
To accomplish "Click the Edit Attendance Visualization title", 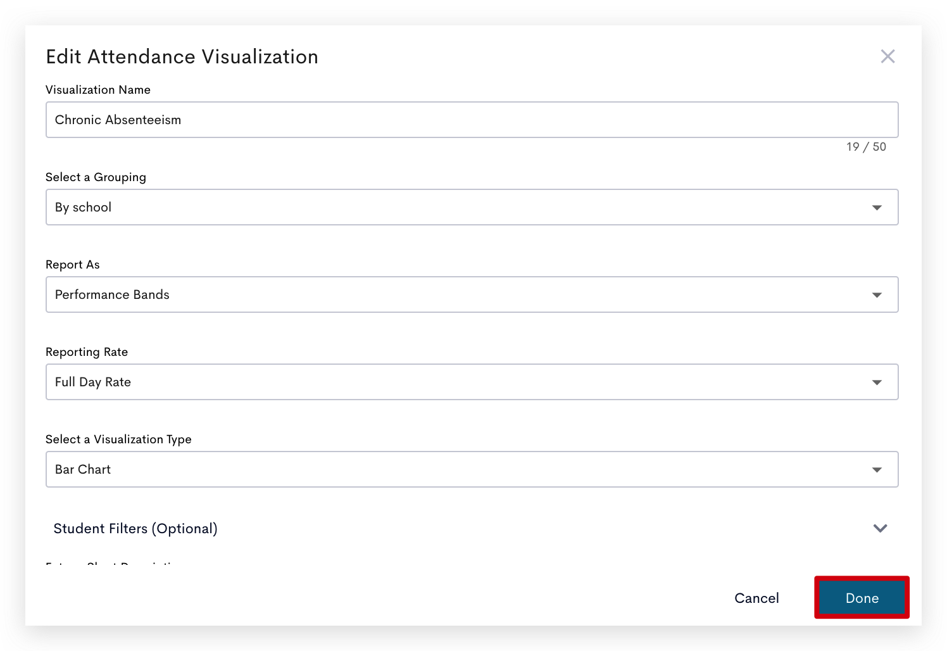I will [182, 56].
